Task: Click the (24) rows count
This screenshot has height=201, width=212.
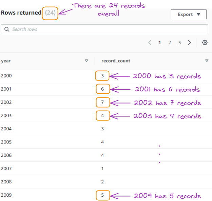Action: (50, 13)
